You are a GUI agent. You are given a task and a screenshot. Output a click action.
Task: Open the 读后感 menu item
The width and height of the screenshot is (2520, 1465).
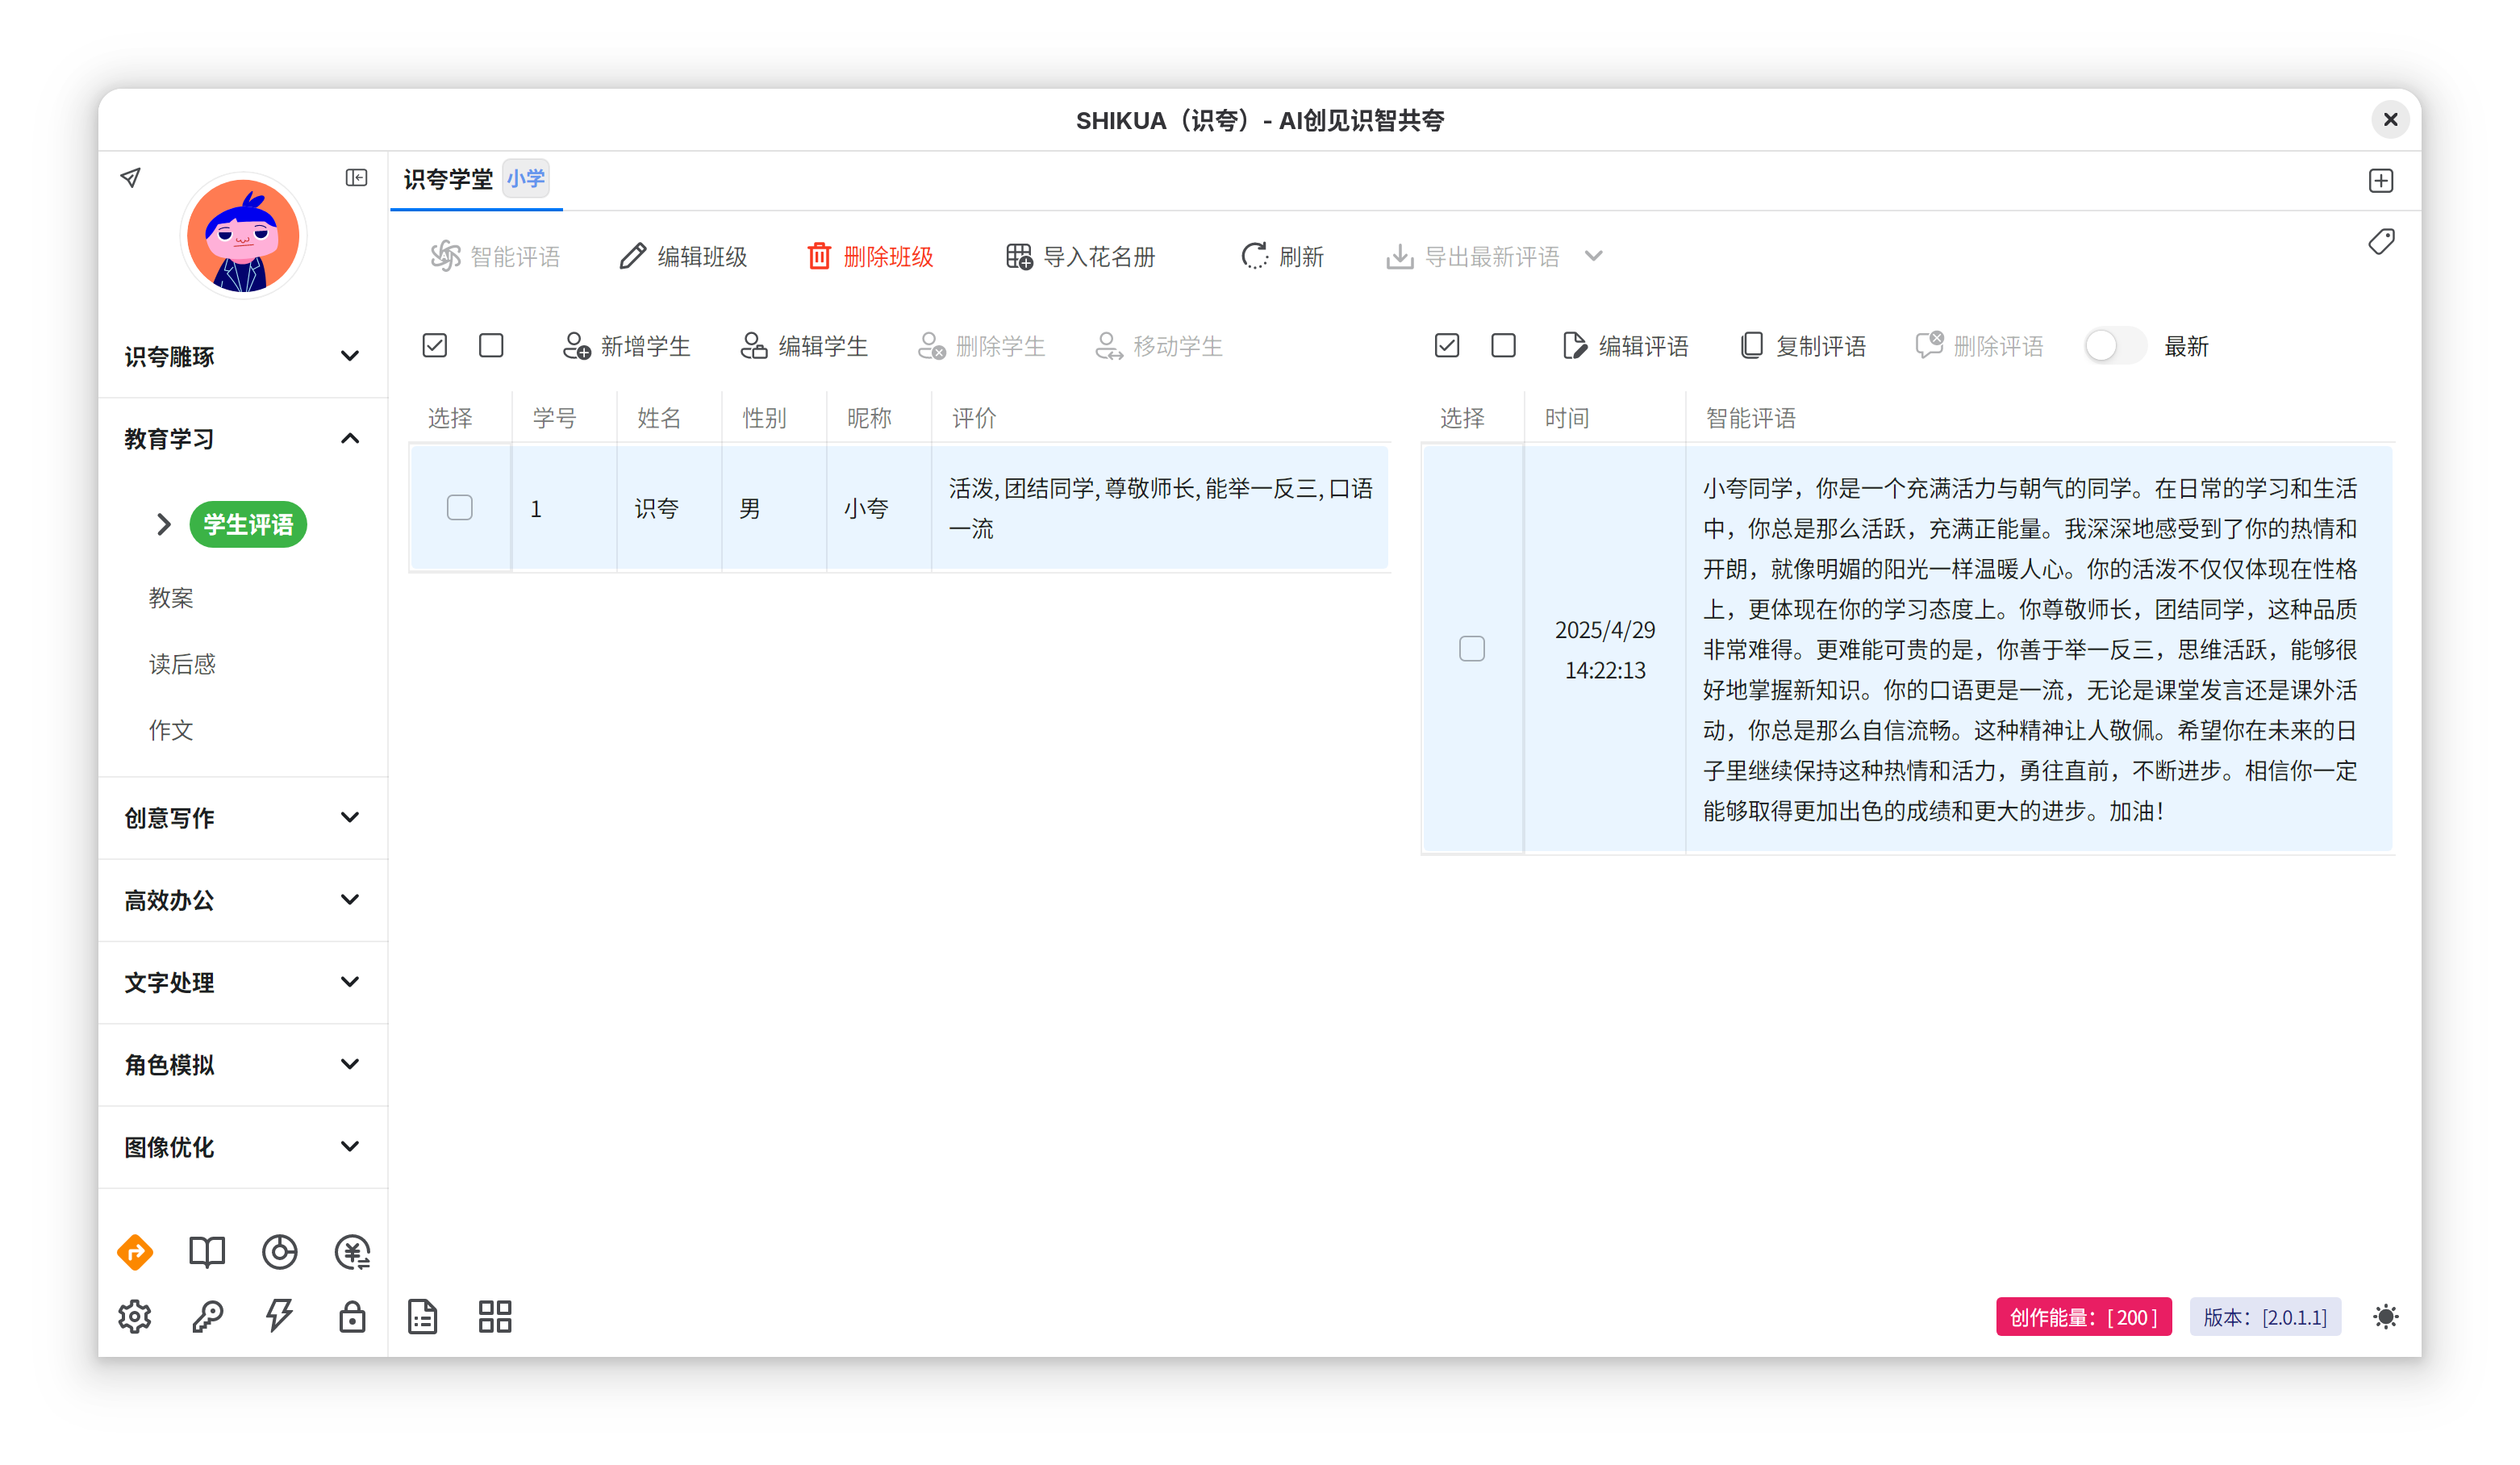point(182,664)
